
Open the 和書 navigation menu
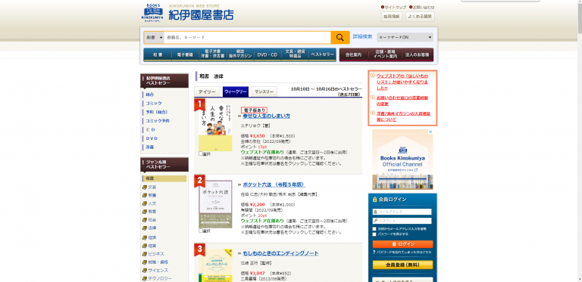coord(158,54)
